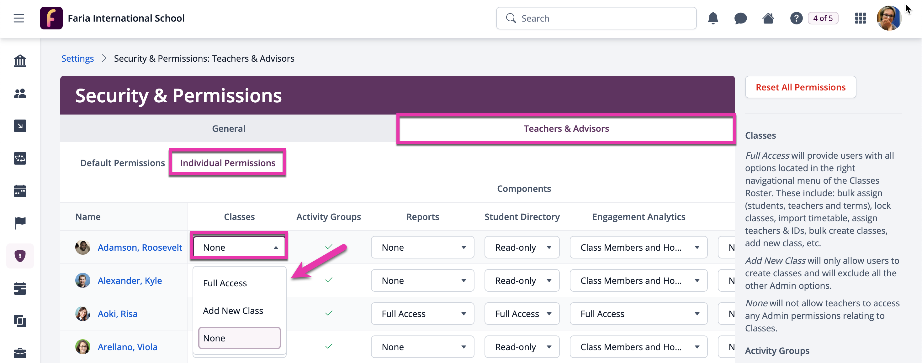The height and width of the screenshot is (363, 922).
Task: Click the Engagement Analytics column header
Action: coord(639,217)
